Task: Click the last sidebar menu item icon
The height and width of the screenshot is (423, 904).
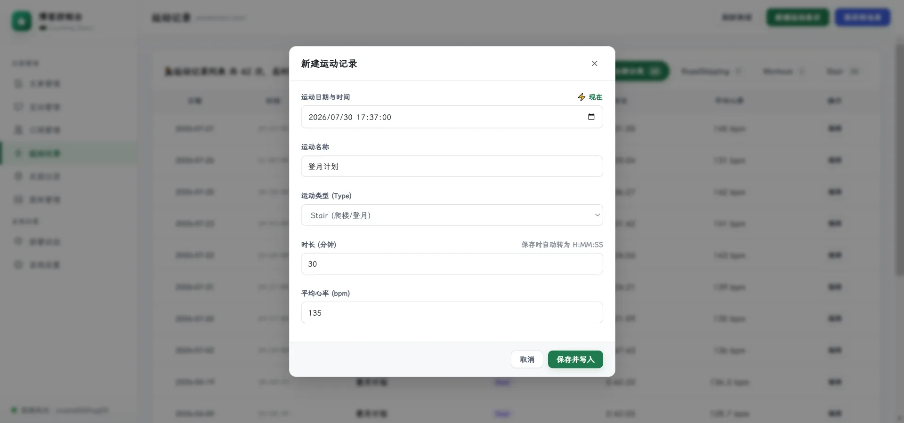Action: click(18, 264)
